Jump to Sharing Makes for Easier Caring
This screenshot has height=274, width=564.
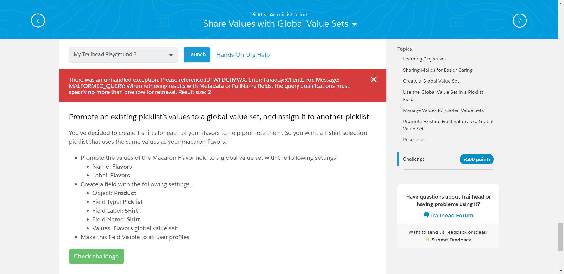(x=437, y=70)
